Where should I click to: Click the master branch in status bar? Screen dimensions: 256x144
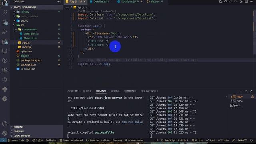click(14, 140)
